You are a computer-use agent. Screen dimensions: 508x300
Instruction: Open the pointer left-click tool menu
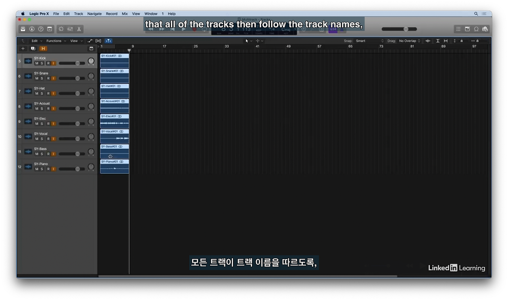(x=248, y=41)
